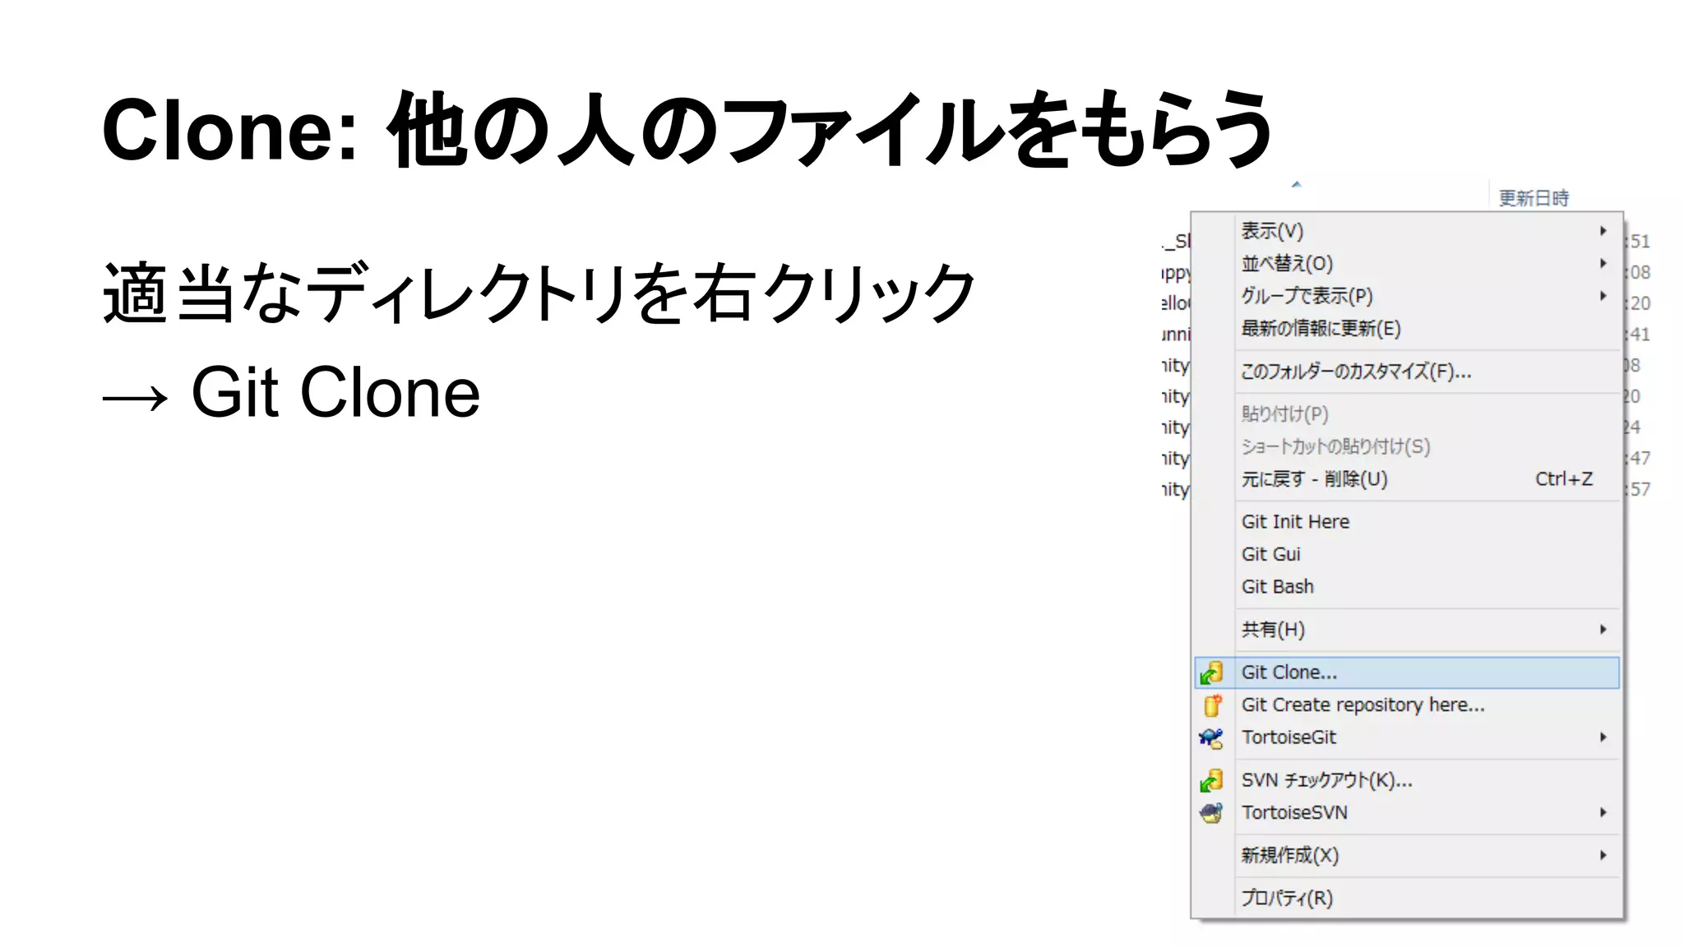Click the SVN チェックアウト icon

tap(1211, 780)
